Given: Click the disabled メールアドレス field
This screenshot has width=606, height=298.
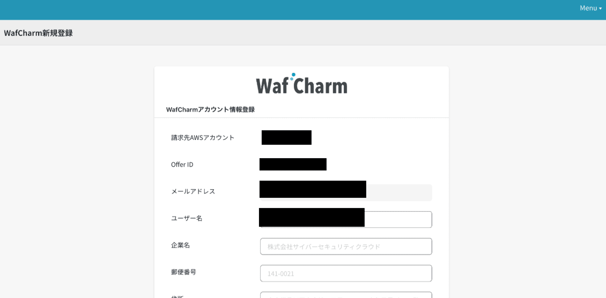Looking at the screenshot, I should click(x=399, y=192).
